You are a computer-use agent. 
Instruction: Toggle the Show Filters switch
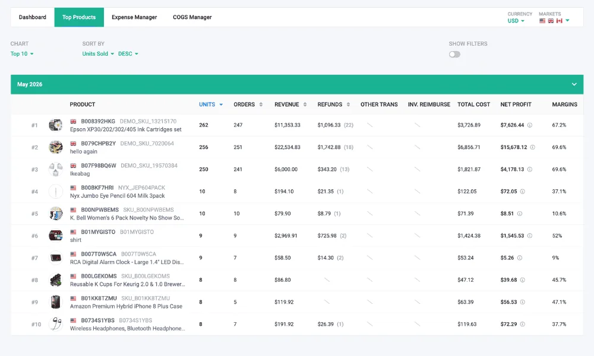point(454,55)
